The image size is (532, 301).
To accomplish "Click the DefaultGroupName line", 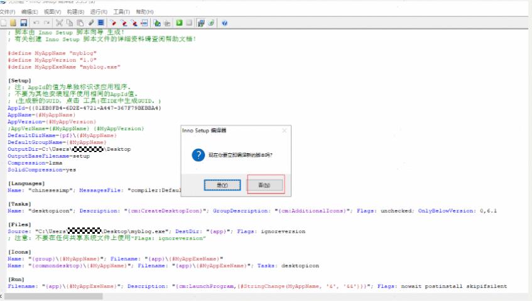I will 57,142.
